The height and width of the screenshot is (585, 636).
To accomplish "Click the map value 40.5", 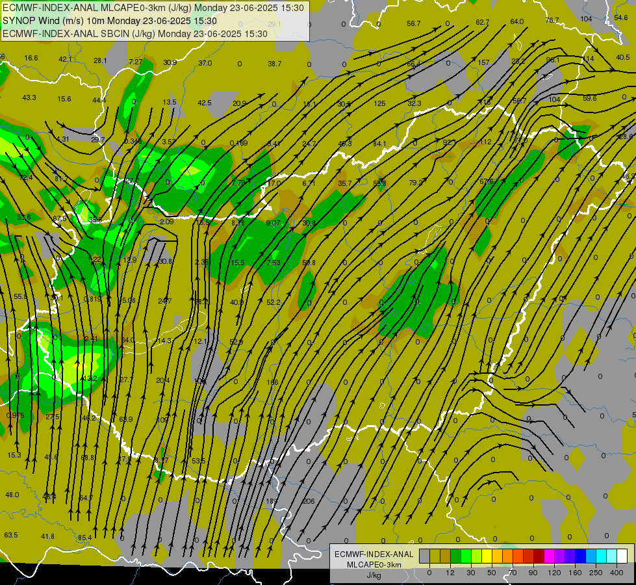I will (x=622, y=57).
